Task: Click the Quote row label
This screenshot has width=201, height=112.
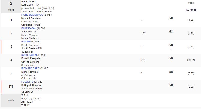Action: point(11,100)
